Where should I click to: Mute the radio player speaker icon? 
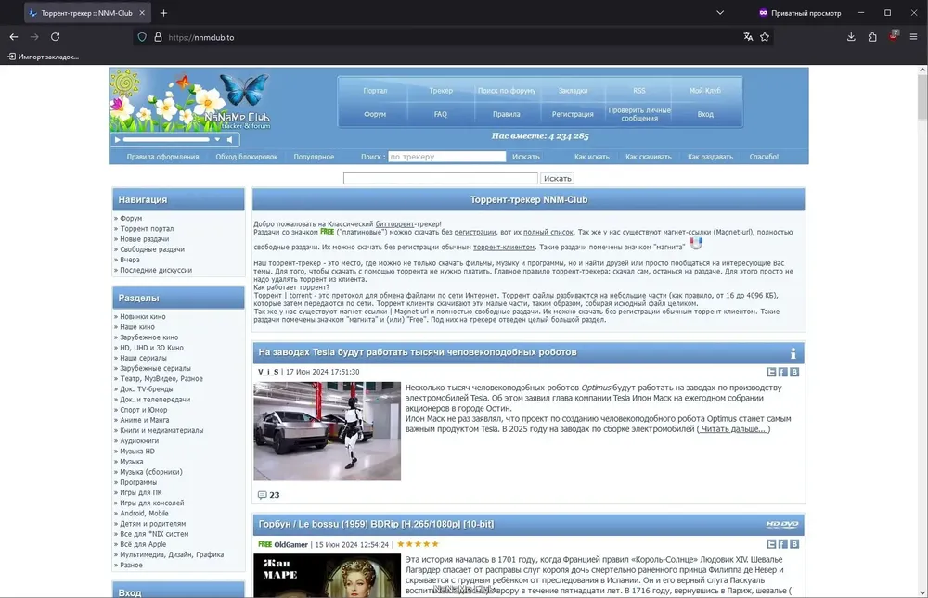[229, 140]
